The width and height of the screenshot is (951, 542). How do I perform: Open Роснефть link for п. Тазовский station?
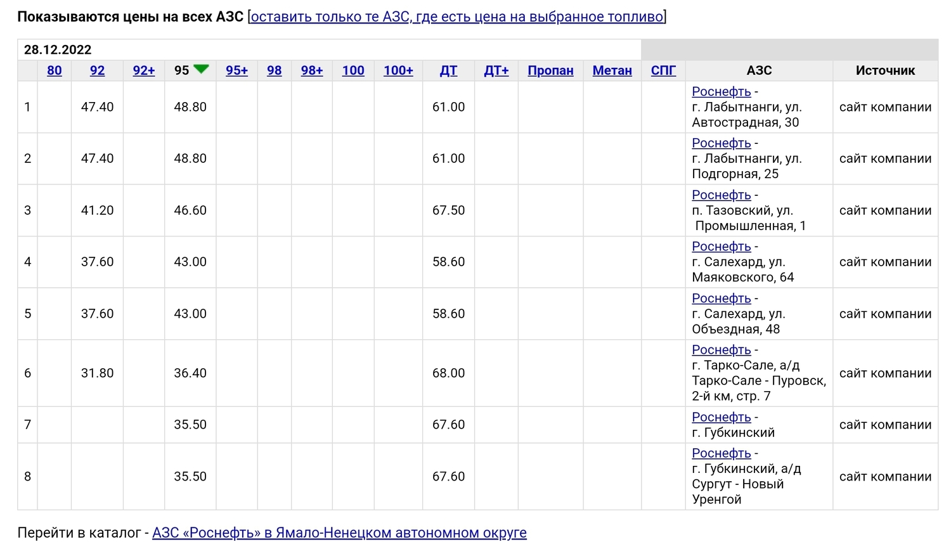click(x=721, y=195)
